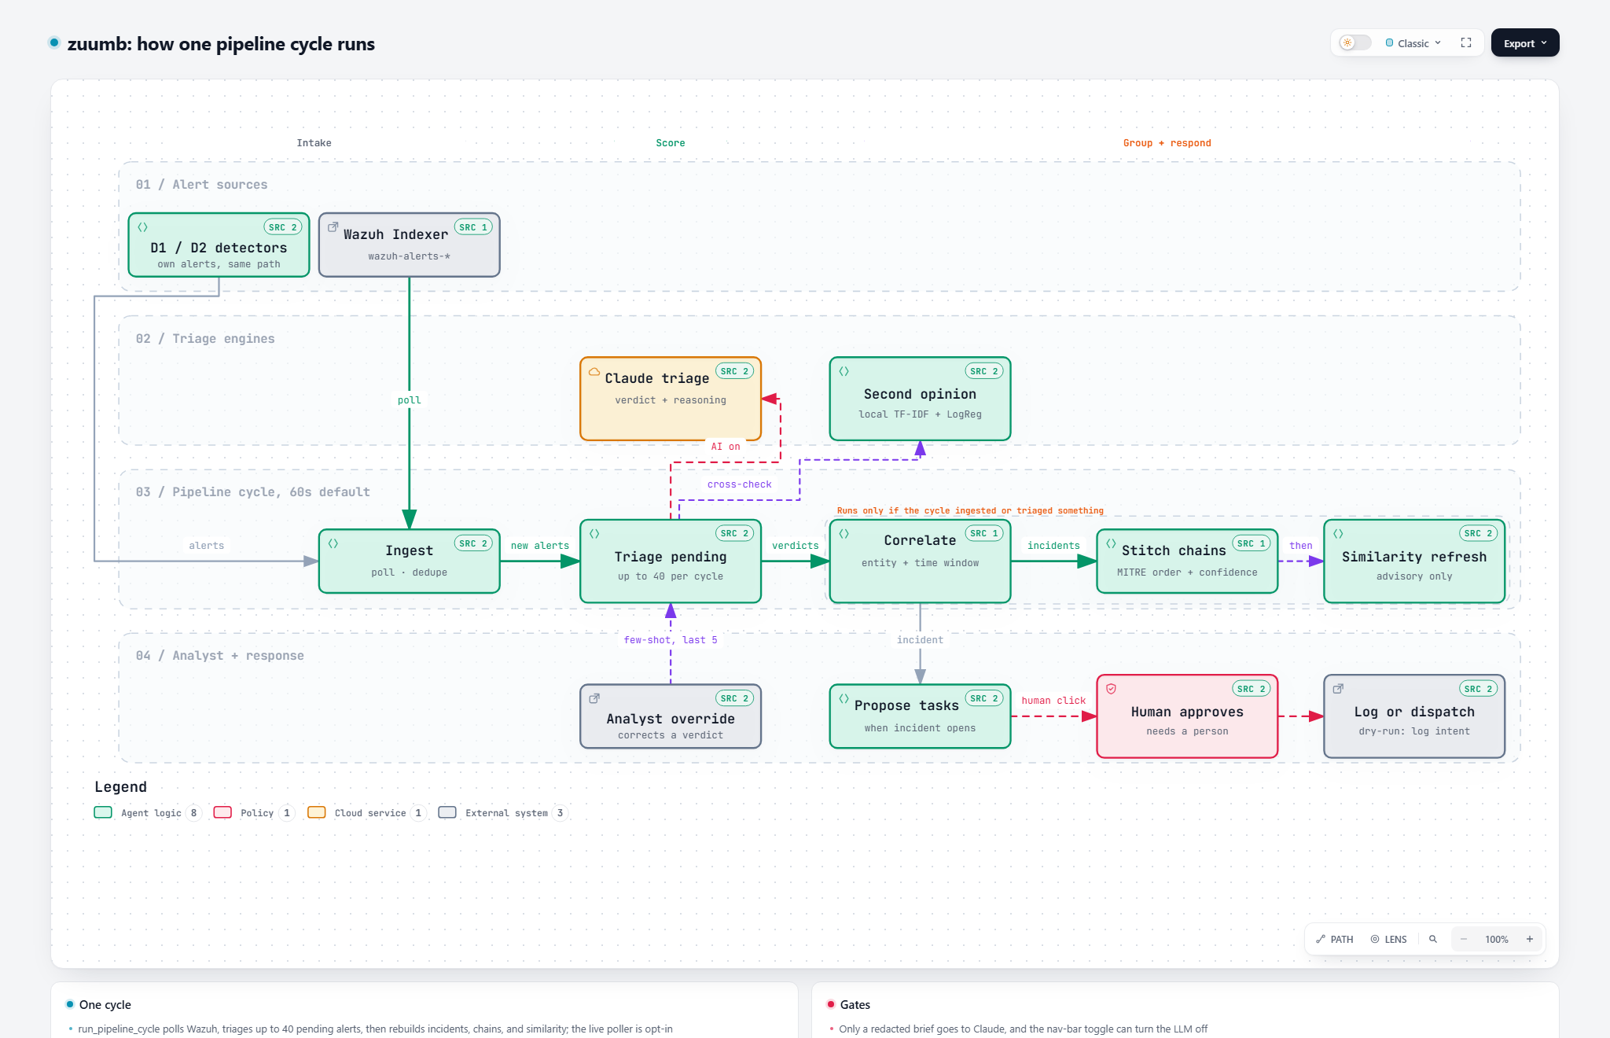Select the Score column header
1610x1038 pixels.
pos(671,143)
